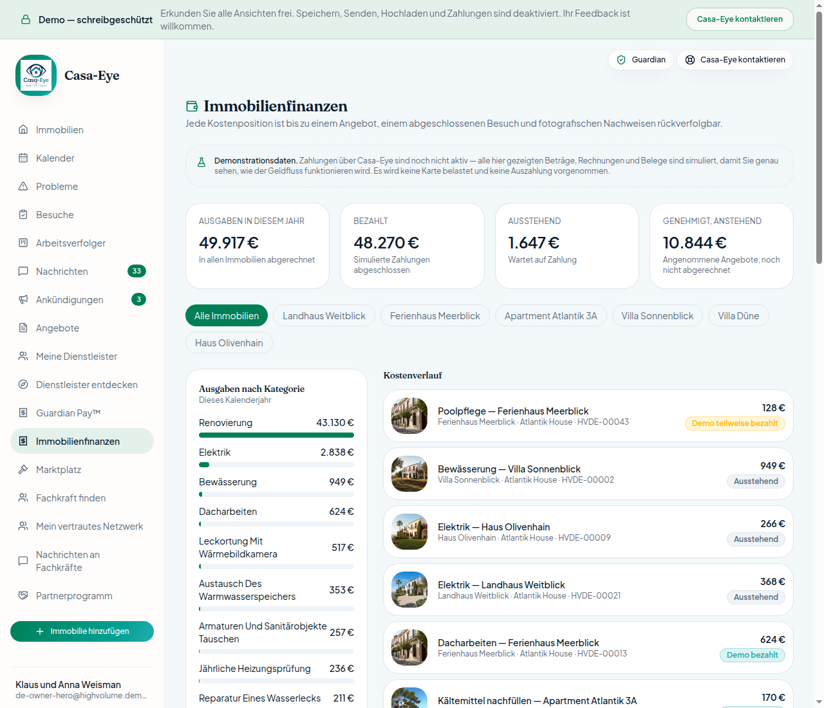Click Casa-Eye kontaktieren in the green banner

coord(740,19)
